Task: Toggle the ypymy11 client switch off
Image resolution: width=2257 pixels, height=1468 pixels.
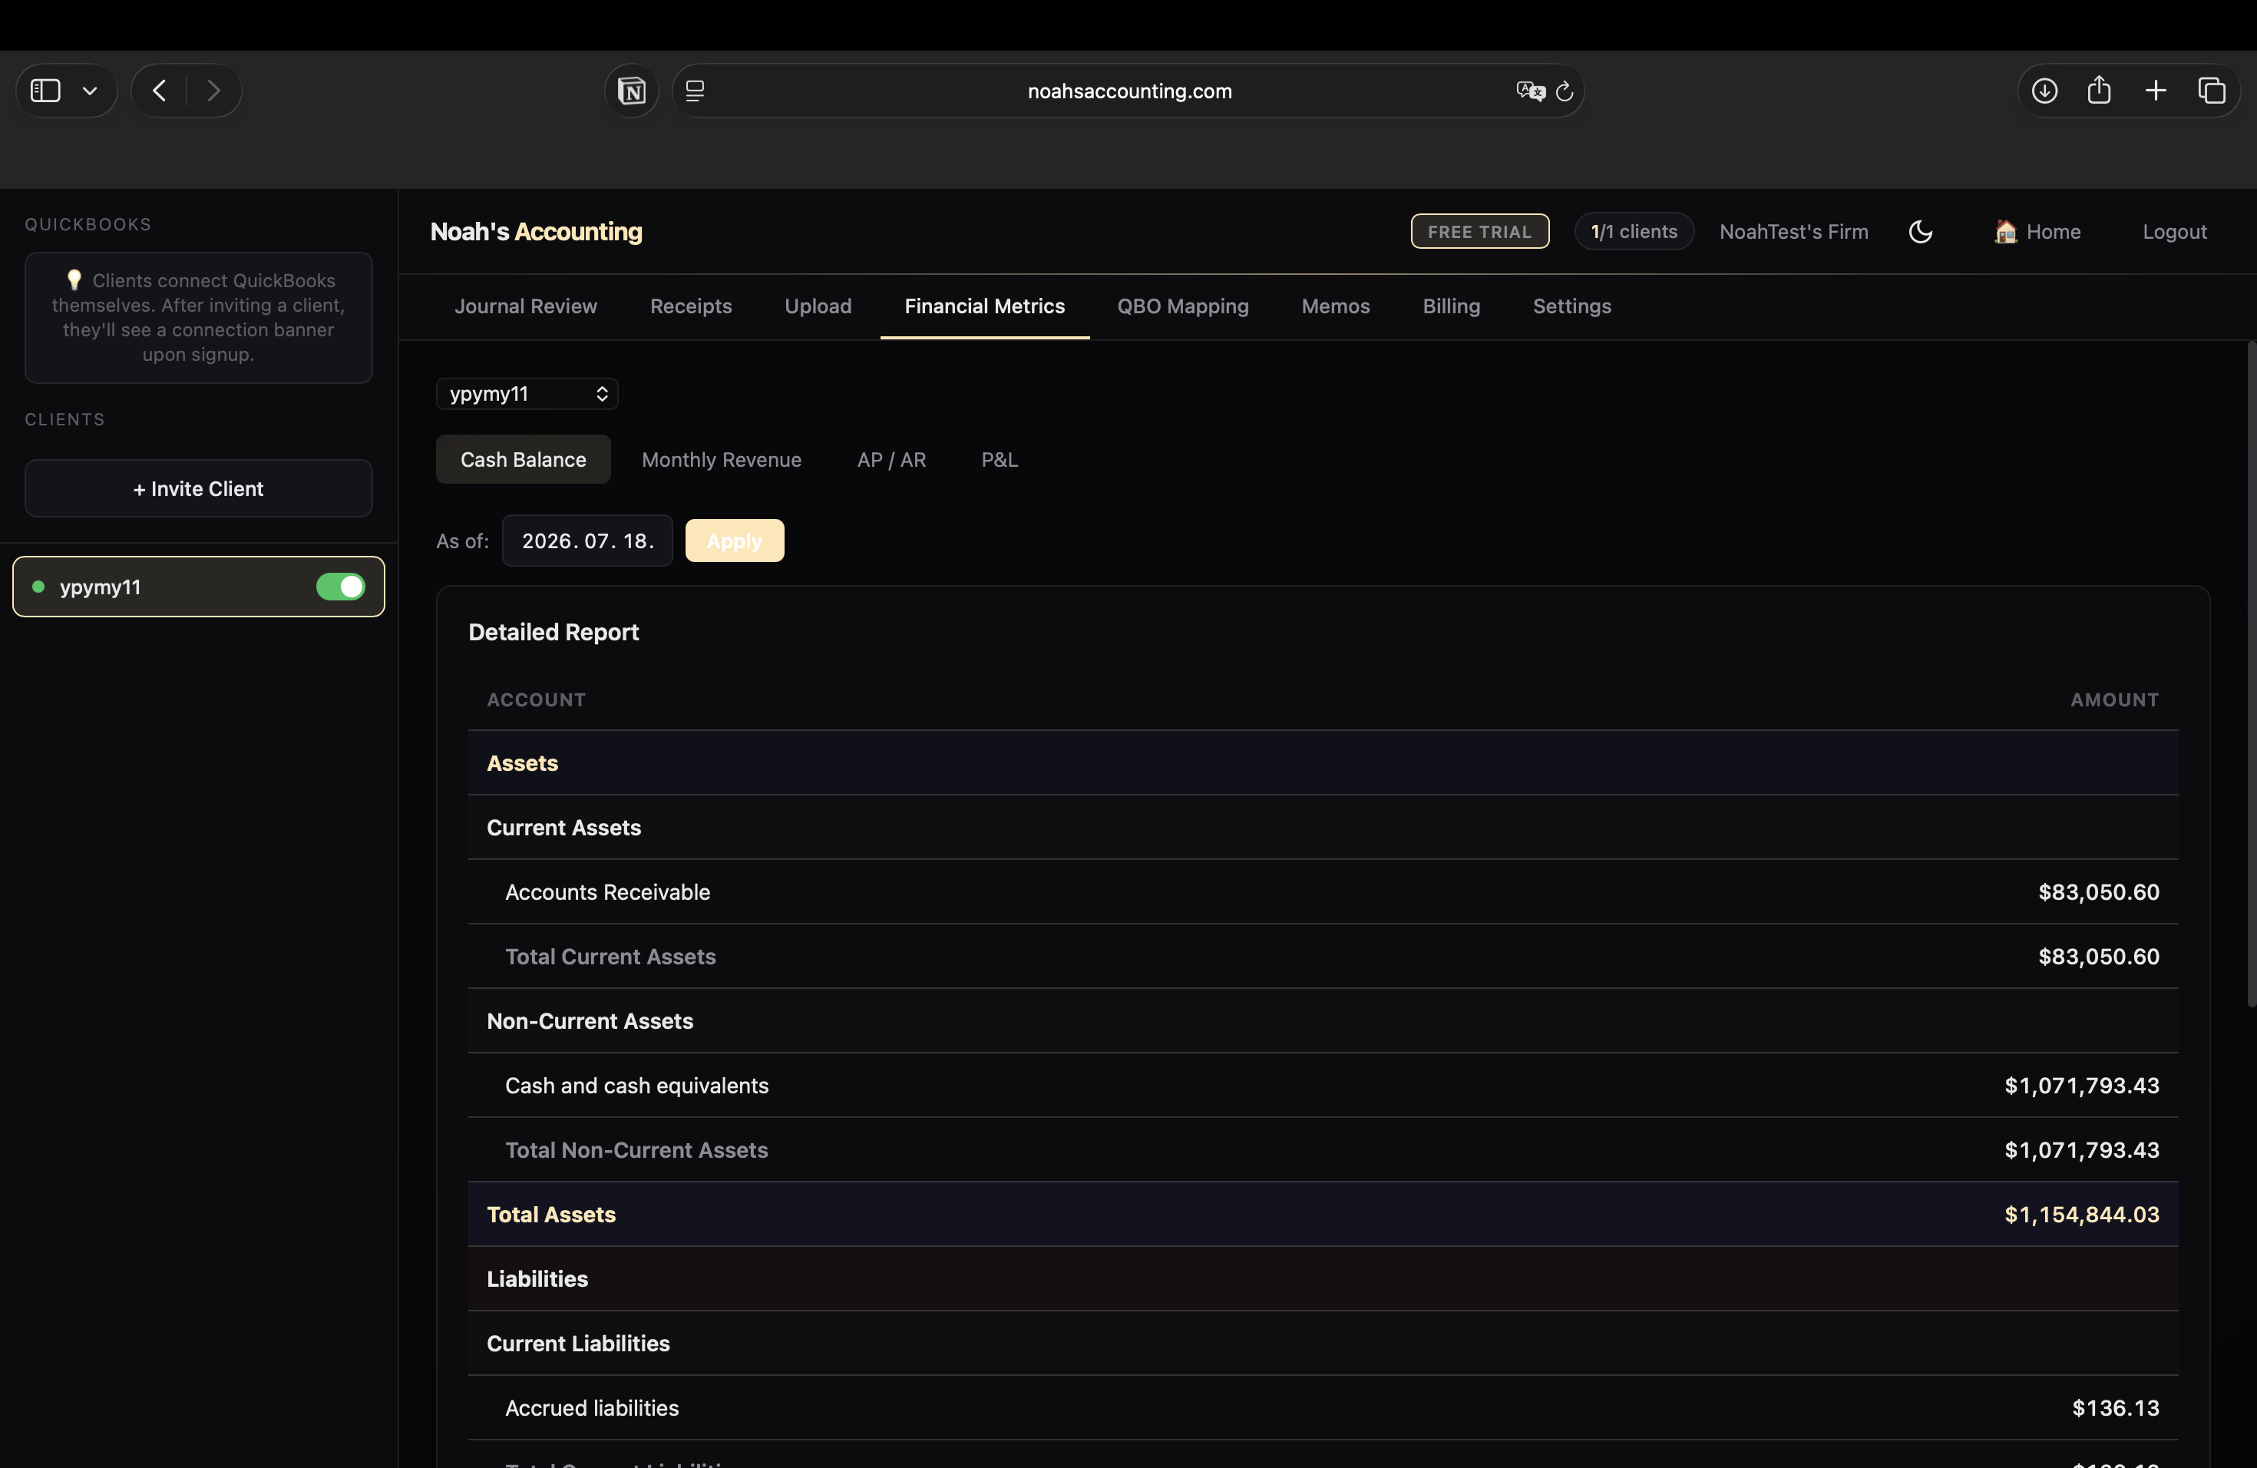Action: (x=340, y=586)
